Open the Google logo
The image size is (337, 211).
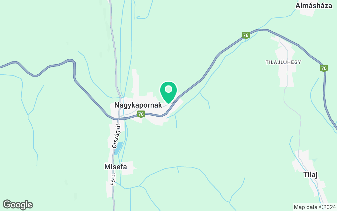tap(18, 205)
